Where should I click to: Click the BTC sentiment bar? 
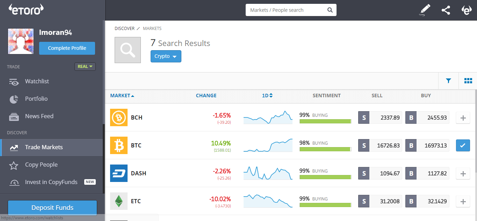pyautogui.click(x=325, y=149)
